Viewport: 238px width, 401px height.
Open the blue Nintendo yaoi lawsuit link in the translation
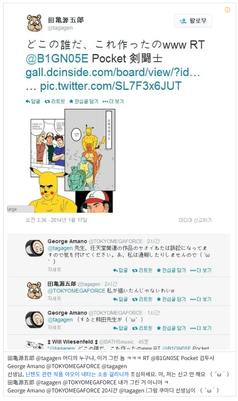(x=77, y=374)
